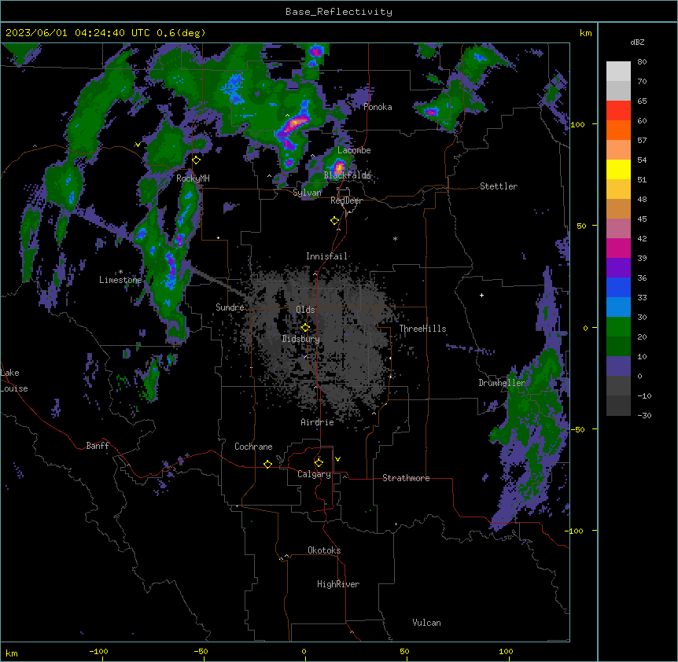Select the yellow diamond marker south of RedDeer
This screenshot has width=678, height=662.
[335, 221]
